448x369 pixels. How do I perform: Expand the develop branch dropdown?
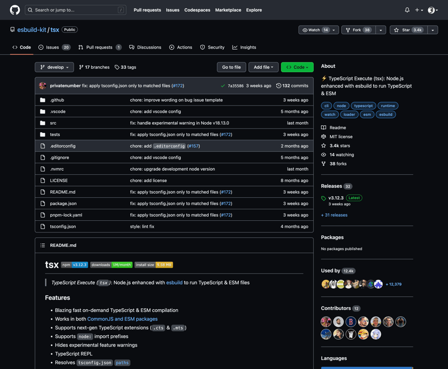point(54,67)
